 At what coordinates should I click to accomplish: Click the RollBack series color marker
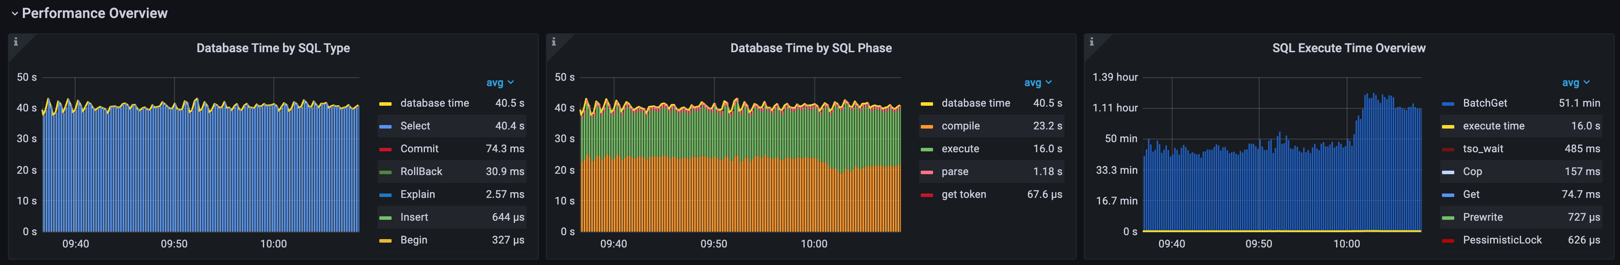tap(385, 172)
